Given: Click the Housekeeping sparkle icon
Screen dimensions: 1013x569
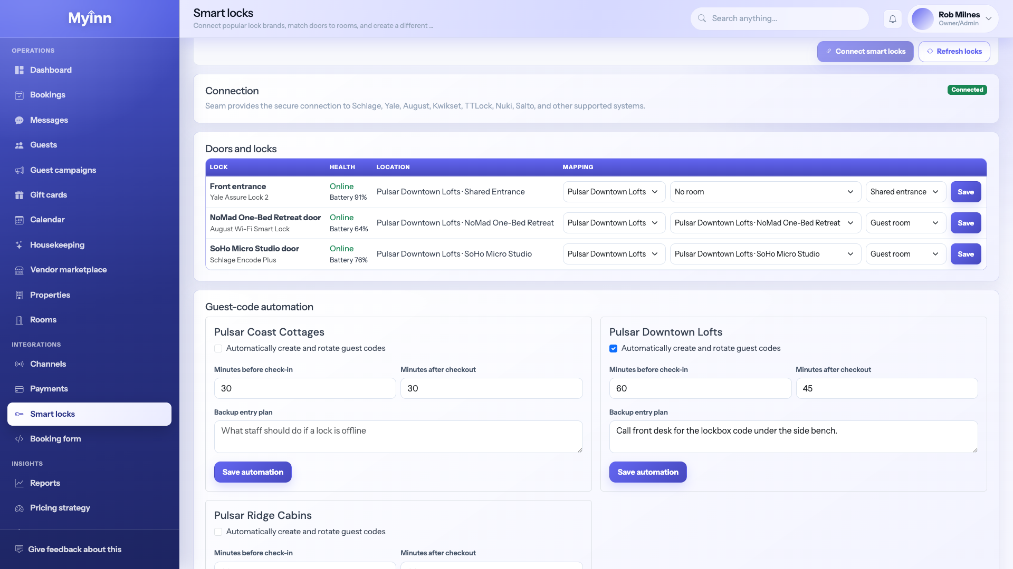Looking at the screenshot, I should pyautogui.click(x=20, y=245).
